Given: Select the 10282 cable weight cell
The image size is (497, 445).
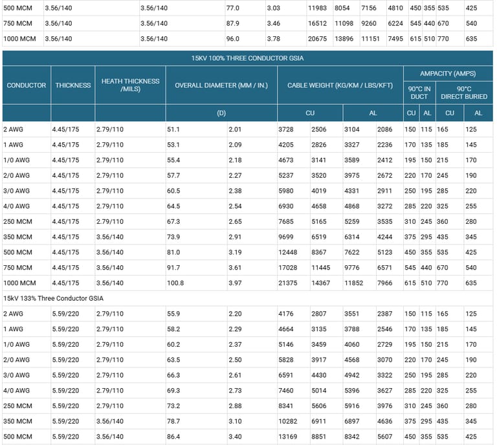Looking at the screenshot, I should tap(290, 421).
